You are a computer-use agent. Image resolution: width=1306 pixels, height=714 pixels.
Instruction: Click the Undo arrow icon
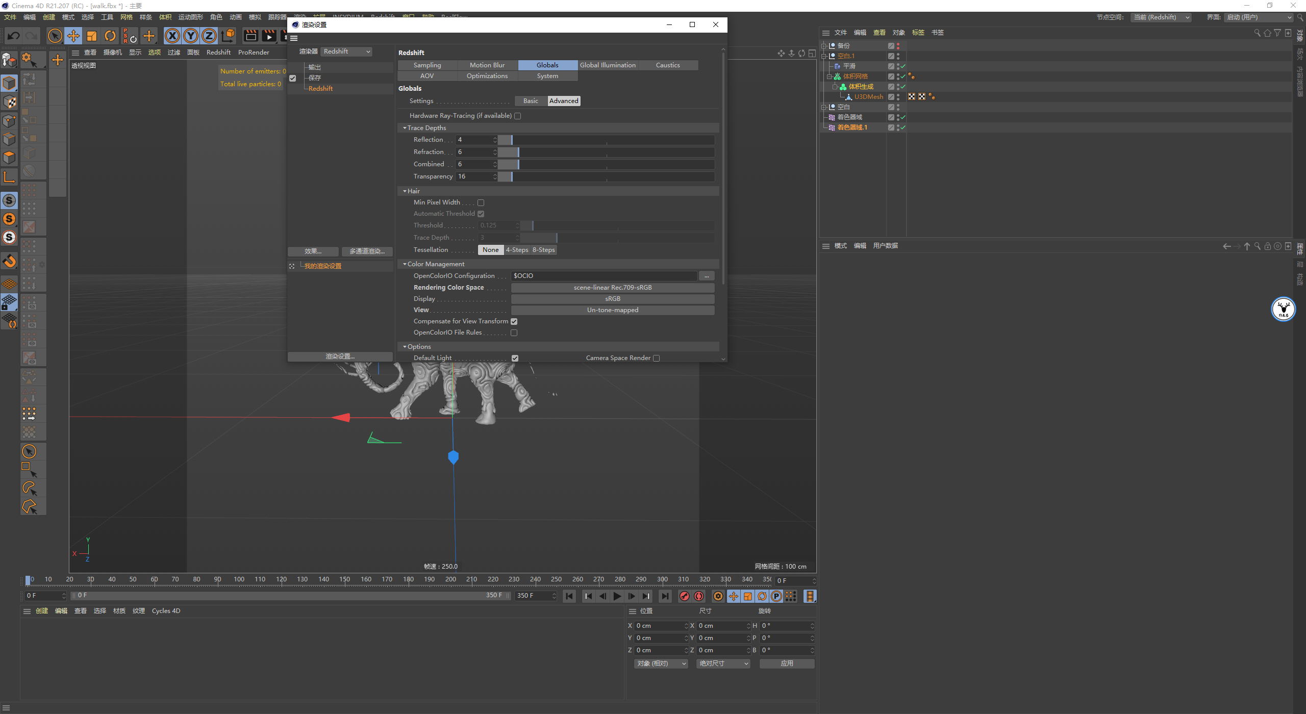click(14, 36)
